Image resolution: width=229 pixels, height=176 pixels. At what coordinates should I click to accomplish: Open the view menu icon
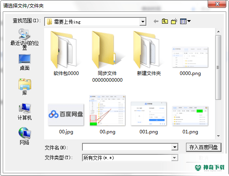coord(185,21)
